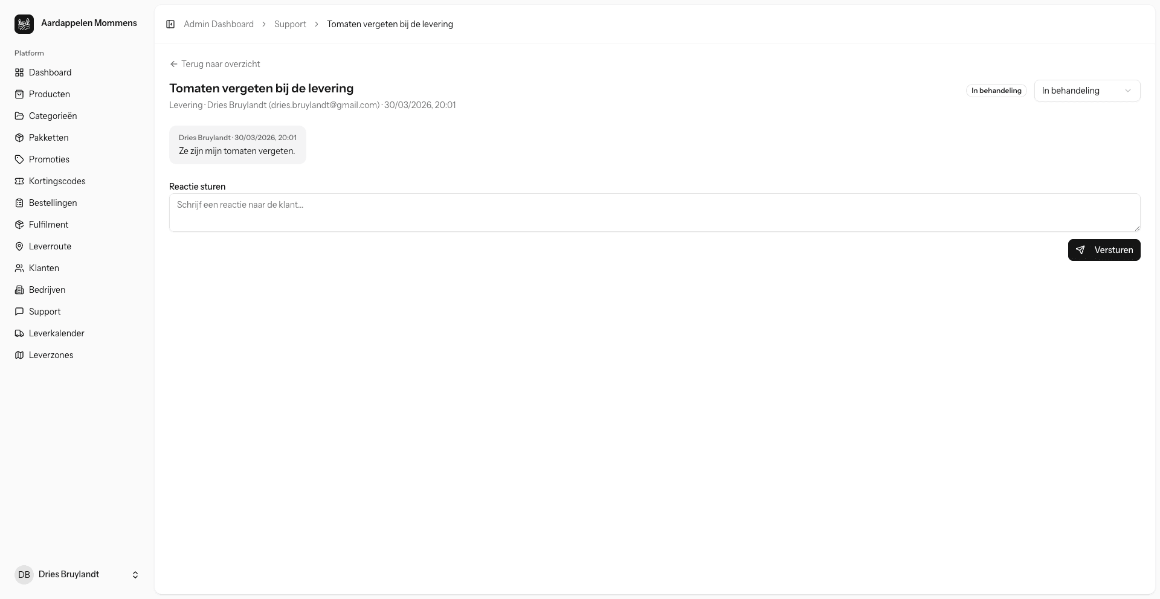Click the Promoties tag icon

click(19, 159)
